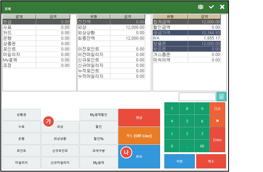Screen dimensions: 263x172
Task: Click the orange 카드 (Off-Line) button
Action: 139,136
